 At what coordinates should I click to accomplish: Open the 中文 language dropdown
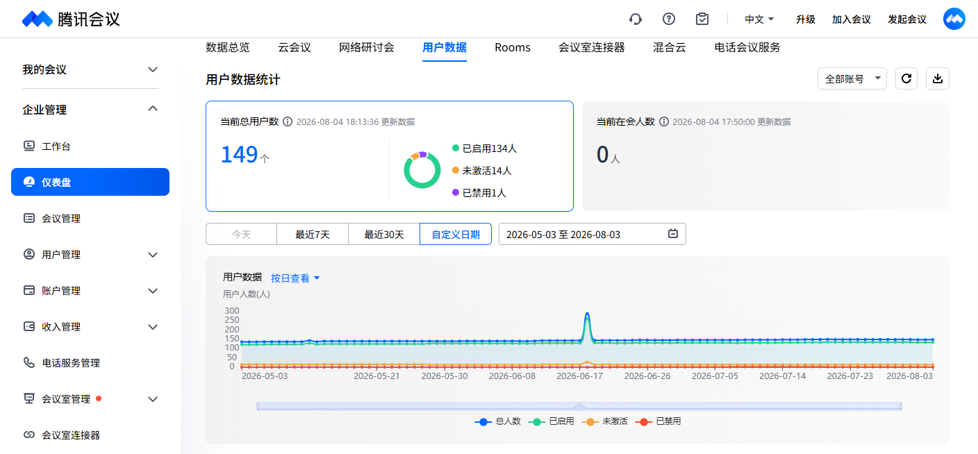(759, 19)
